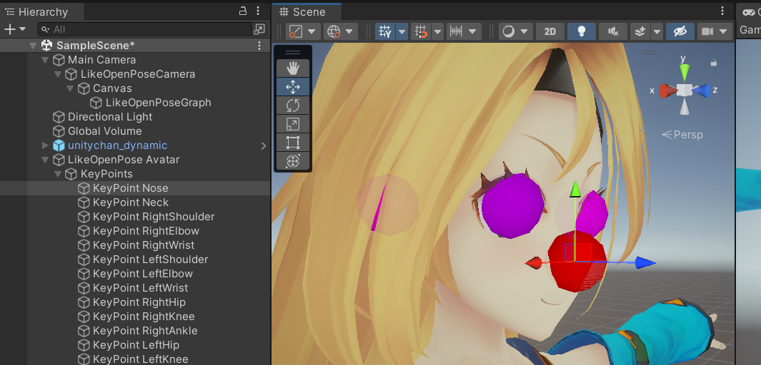
Task: Toggle hidden objects visibility eye
Action: click(680, 31)
